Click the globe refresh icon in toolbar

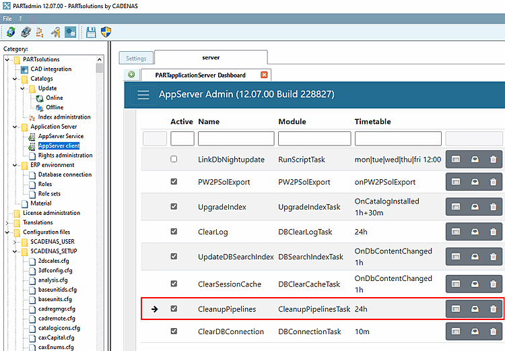pos(11,32)
